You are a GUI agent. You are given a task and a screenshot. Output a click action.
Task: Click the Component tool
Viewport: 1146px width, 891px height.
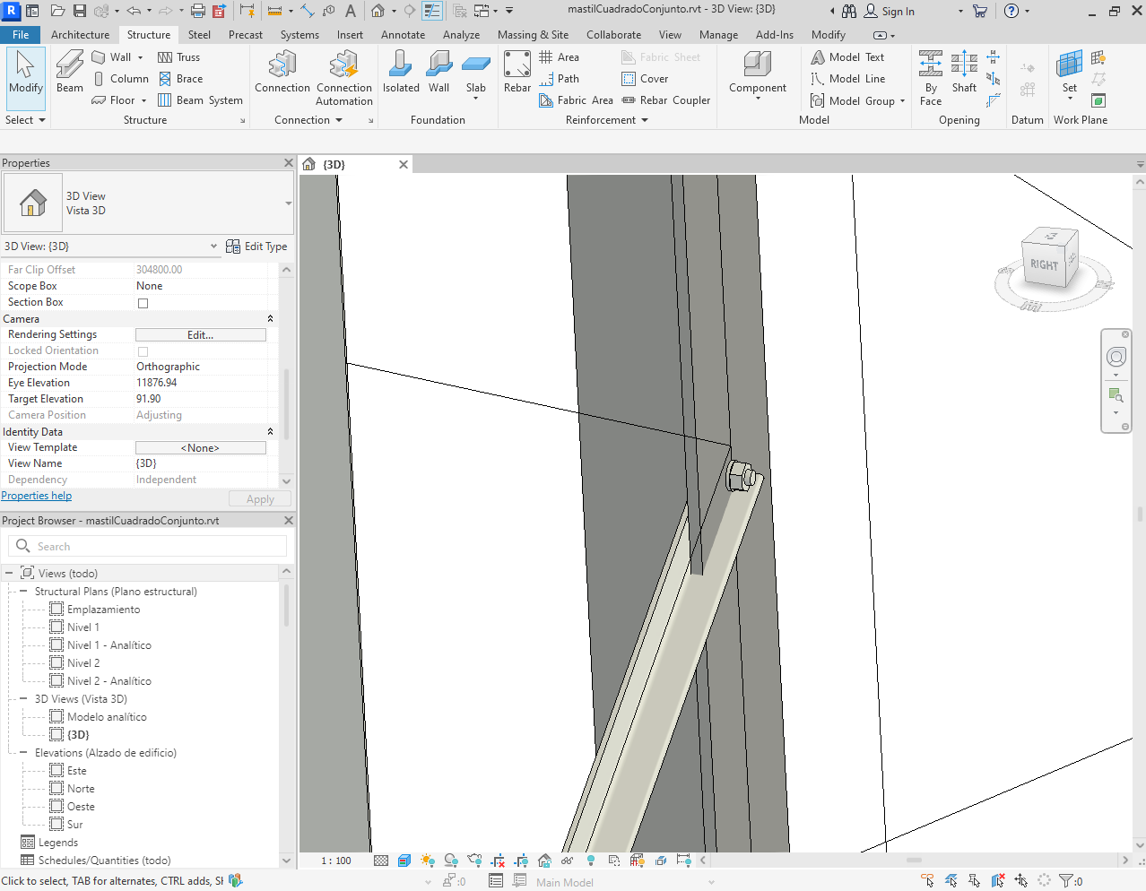click(757, 74)
